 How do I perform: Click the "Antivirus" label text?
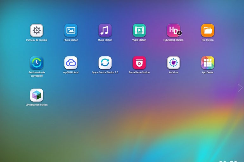click(x=173, y=72)
